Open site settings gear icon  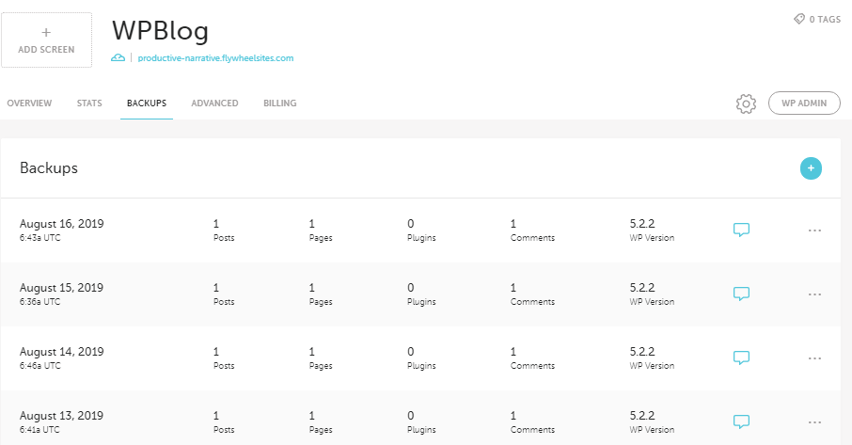[x=746, y=103]
